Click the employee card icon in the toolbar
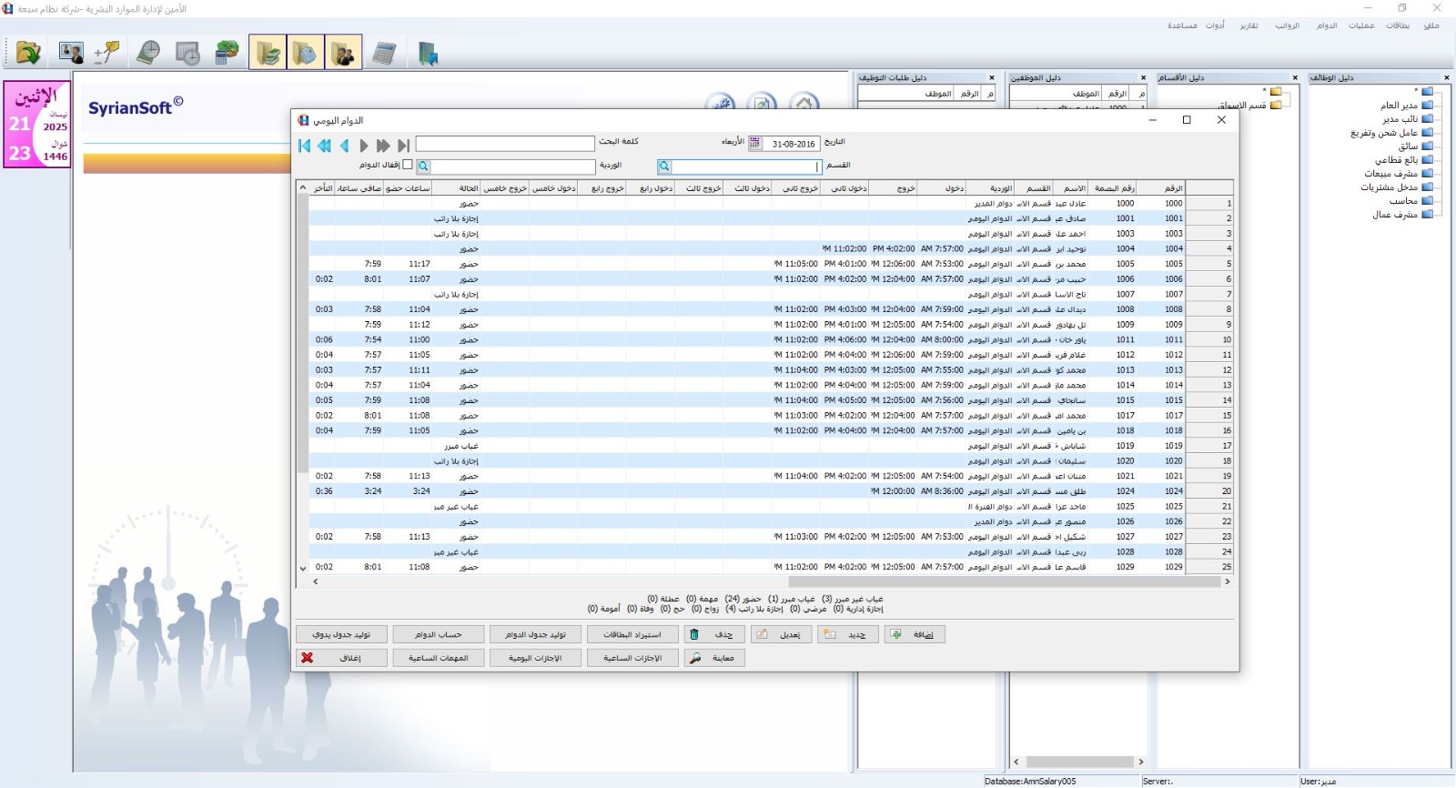 point(70,54)
